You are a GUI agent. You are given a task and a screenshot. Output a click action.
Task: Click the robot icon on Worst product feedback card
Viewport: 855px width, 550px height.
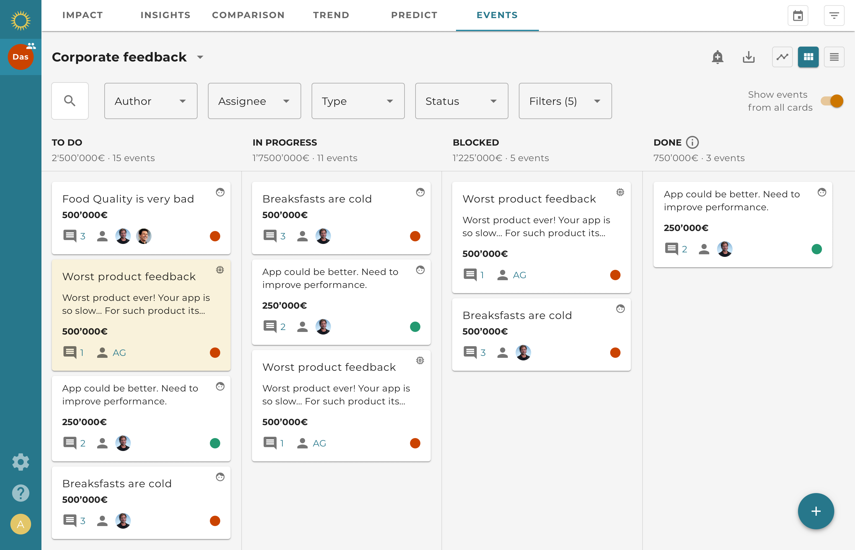[x=220, y=270]
